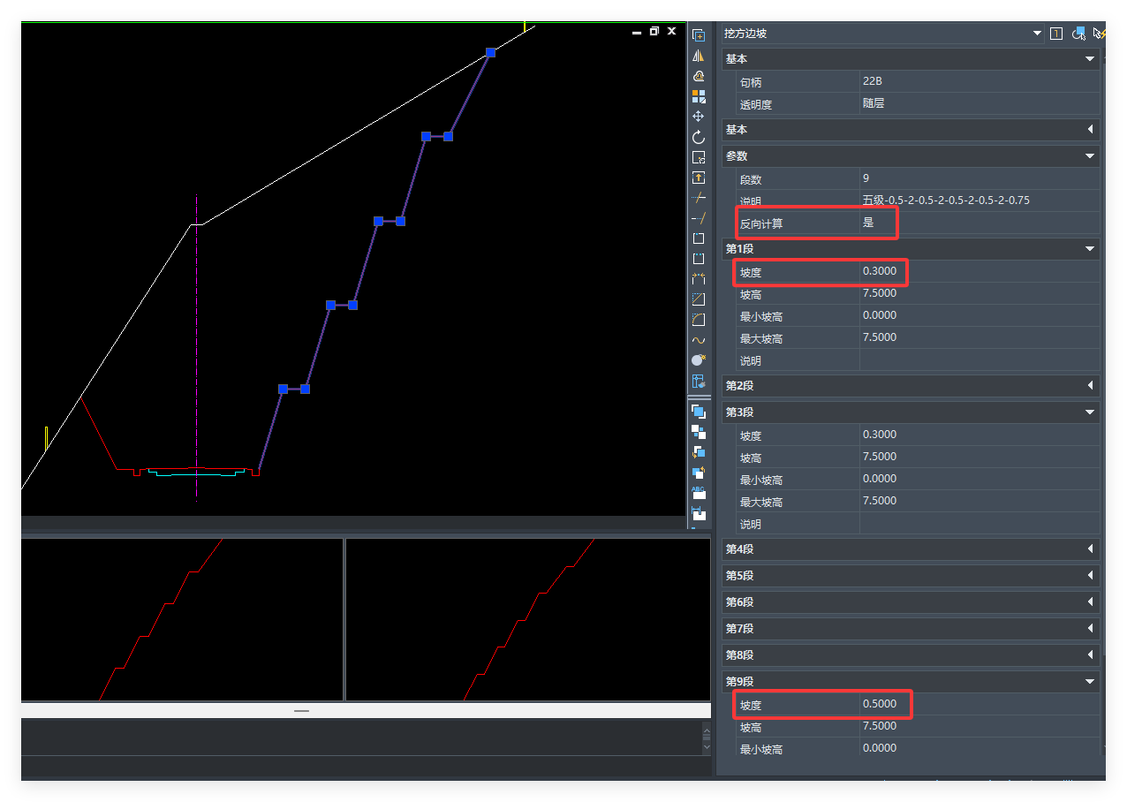
Task: Click the Fillet rounded corner tool
Action: tap(698, 320)
